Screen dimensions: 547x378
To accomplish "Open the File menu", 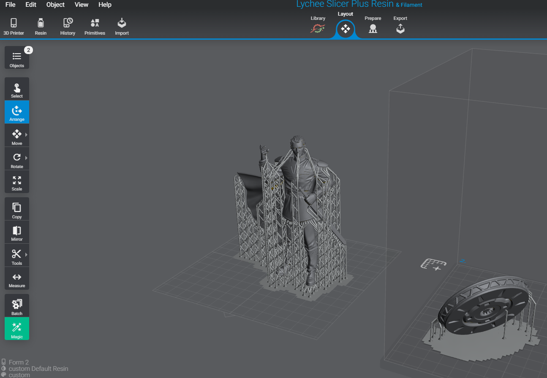I will [x=11, y=5].
